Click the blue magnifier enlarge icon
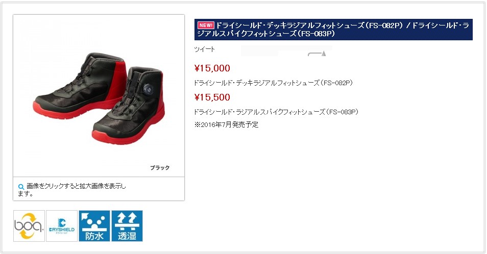 pyautogui.click(x=21, y=187)
